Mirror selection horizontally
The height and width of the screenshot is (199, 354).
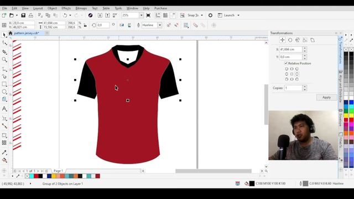click(x=122, y=25)
